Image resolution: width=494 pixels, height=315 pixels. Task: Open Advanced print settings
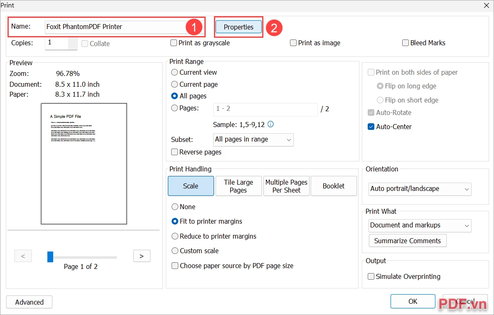click(29, 302)
